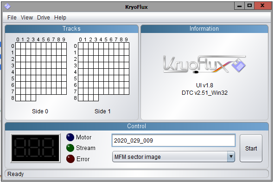The width and height of the screenshot is (274, 183).
Task: Click the Start button
Action: 251,148
